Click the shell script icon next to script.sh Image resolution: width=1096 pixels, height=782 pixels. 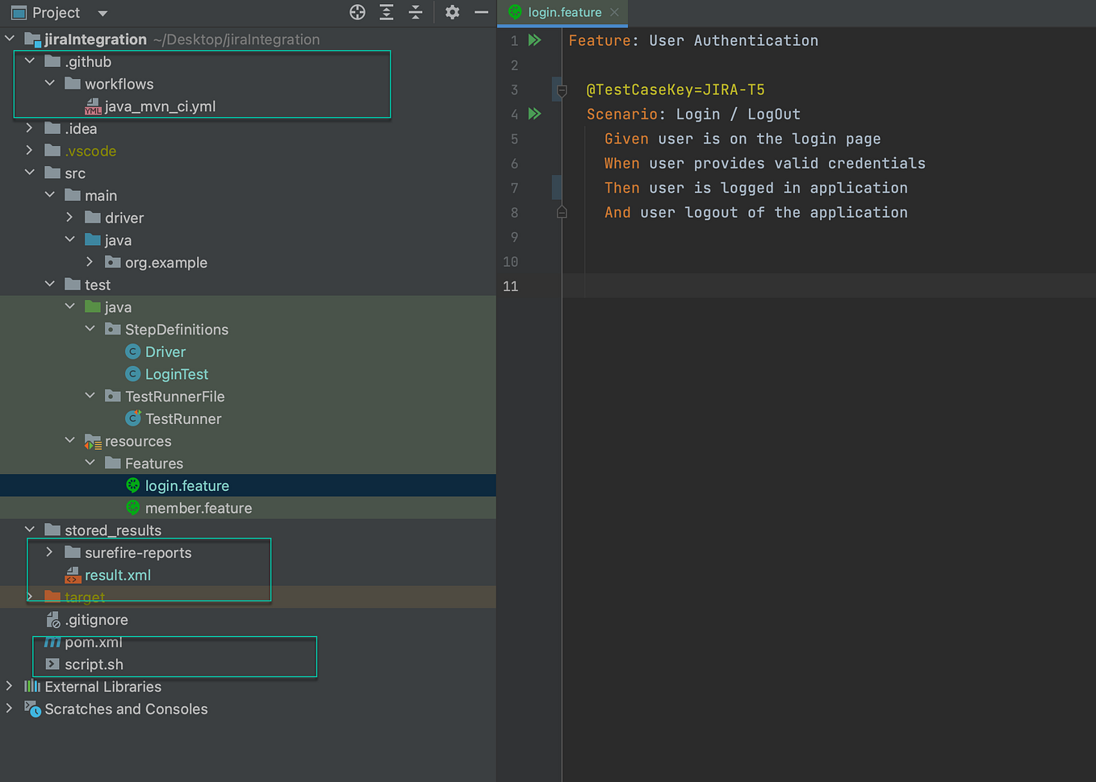point(53,664)
